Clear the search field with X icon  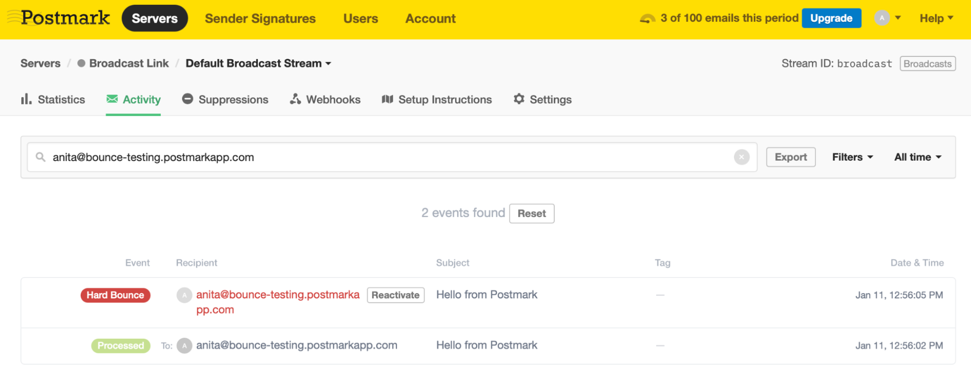click(x=741, y=157)
